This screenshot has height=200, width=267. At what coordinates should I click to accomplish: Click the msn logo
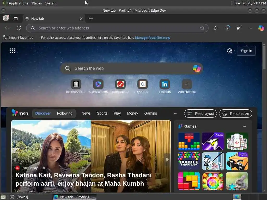click(20, 113)
